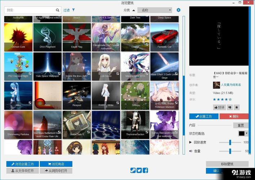Select the Elvenar wallpaper
This screenshot has width=255, height=180.
coord(135,37)
